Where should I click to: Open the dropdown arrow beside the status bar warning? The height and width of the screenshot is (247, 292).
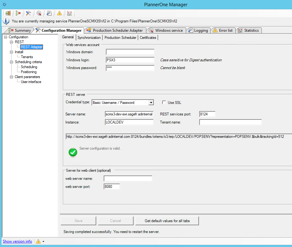click(43, 242)
